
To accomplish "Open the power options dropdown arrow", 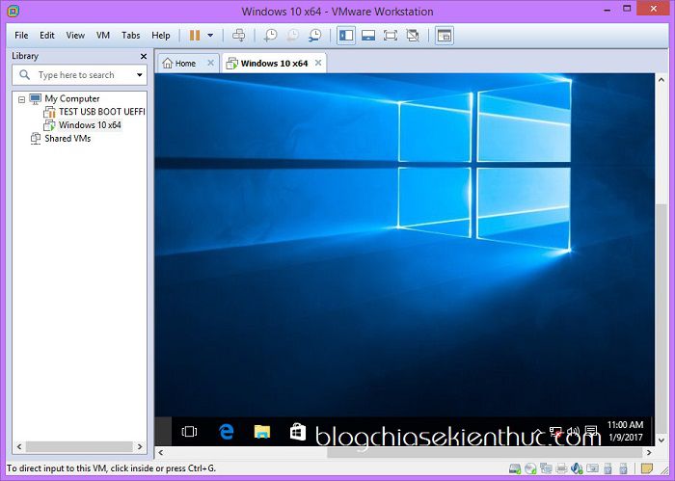I will 210,36.
